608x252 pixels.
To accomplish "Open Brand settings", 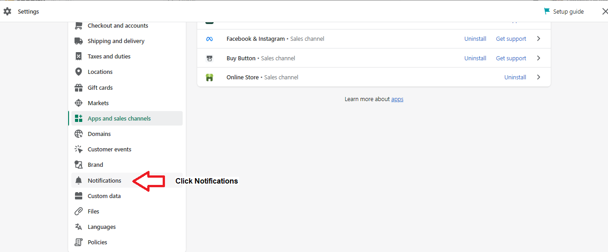I will [x=127, y=165].
